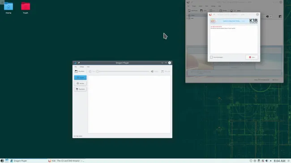Select the first tree row in K3b sidebar

point(197,15)
